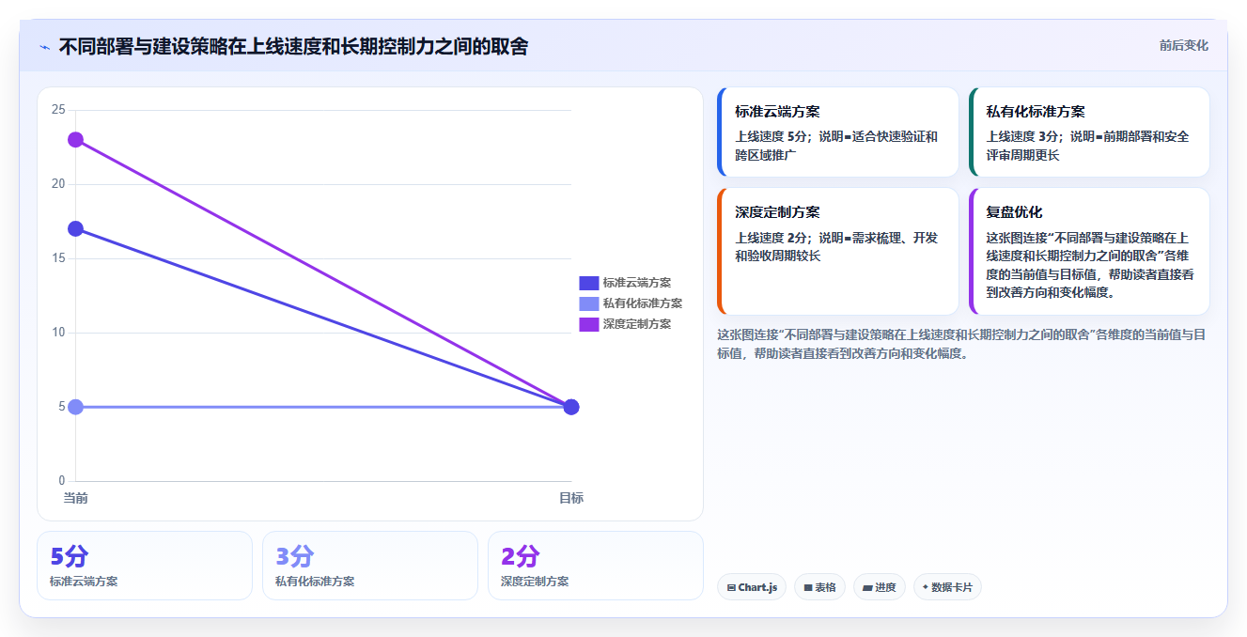This screenshot has height=637, width=1247.
Task: Open the 复盘优化 info card
Action: (1089, 252)
